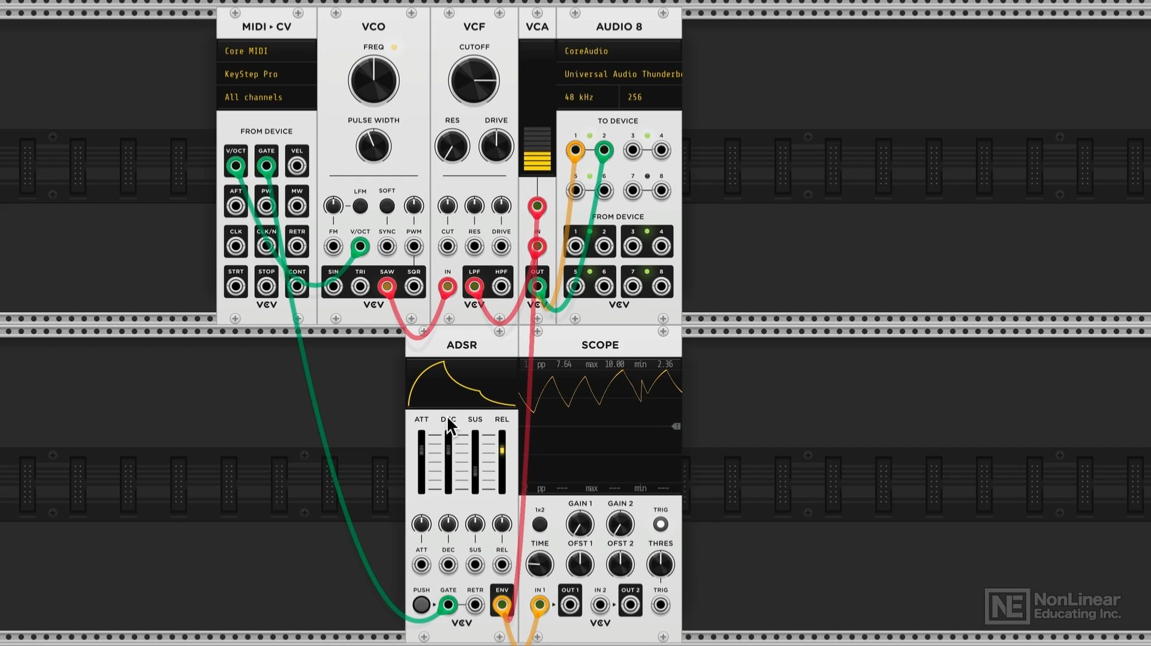Toggle the LFM switch on VCO

click(x=360, y=206)
